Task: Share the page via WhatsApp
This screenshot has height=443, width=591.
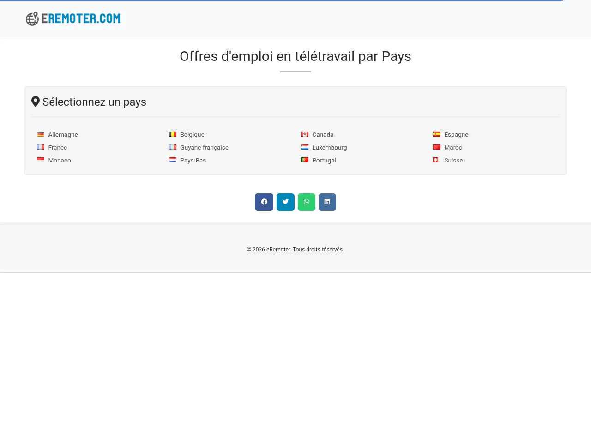Action: tap(307, 202)
